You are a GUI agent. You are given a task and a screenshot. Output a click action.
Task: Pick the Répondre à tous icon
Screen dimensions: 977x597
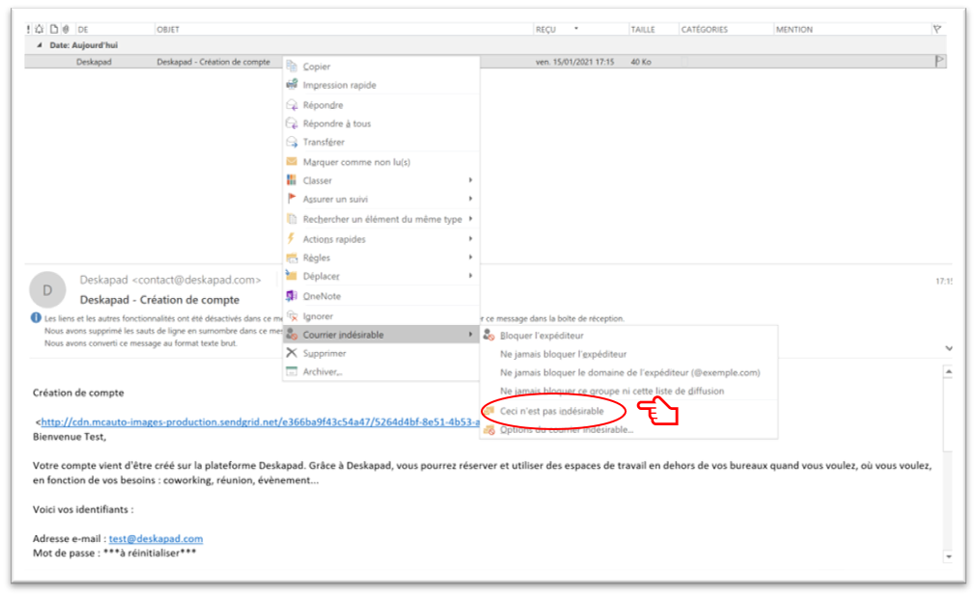pos(292,123)
